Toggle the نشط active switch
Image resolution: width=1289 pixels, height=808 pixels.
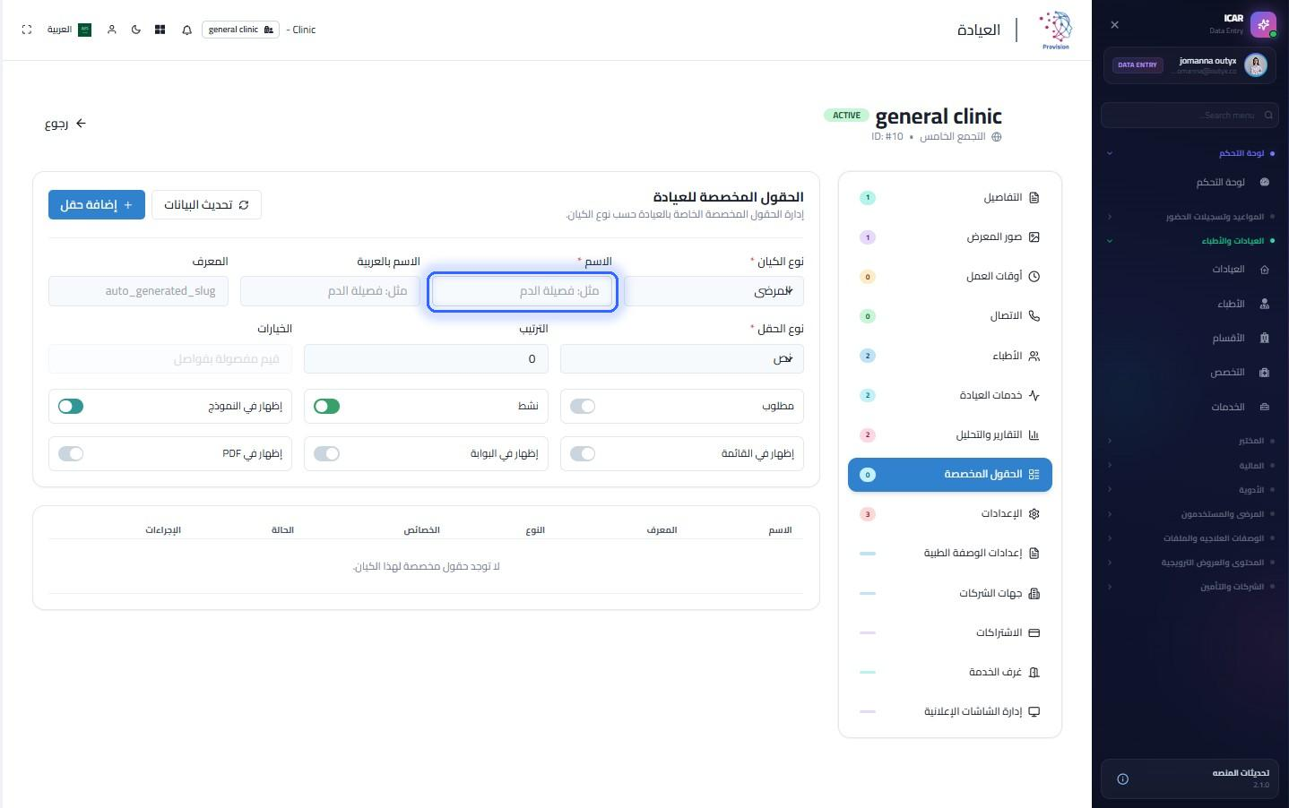point(327,406)
